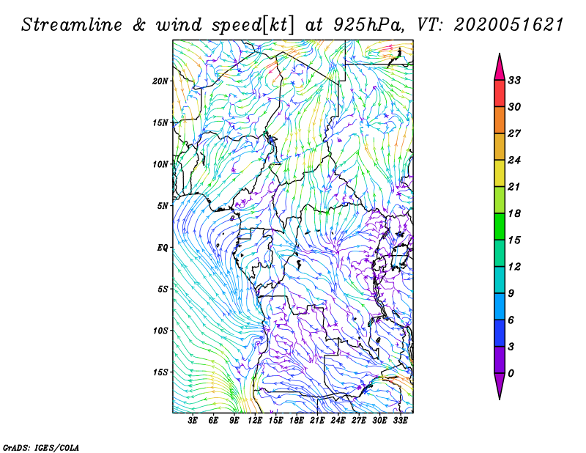Click the red 30–33 kt color band
This screenshot has width=586, height=453.
coord(500,94)
